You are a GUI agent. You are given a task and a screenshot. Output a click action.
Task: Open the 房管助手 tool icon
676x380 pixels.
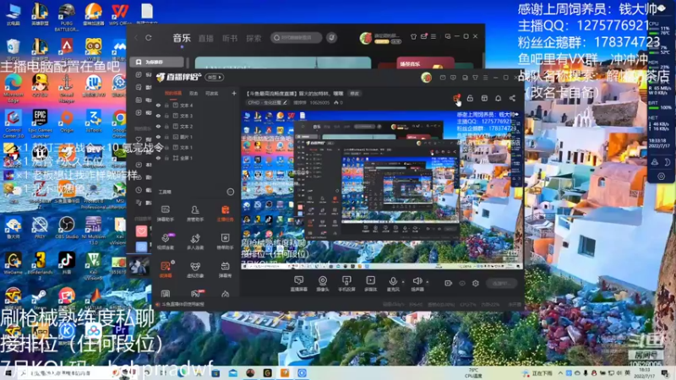[x=195, y=214]
